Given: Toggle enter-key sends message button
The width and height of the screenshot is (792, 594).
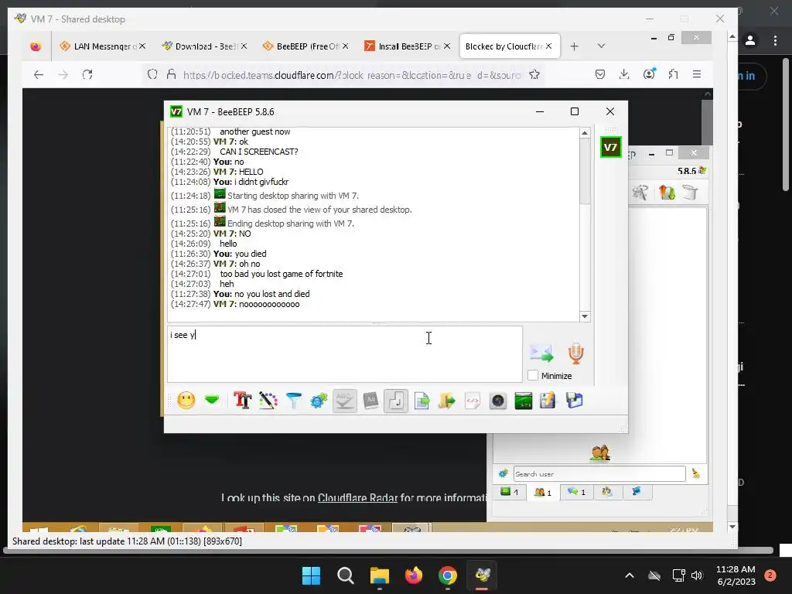Looking at the screenshot, I should click(x=395, y=401).
